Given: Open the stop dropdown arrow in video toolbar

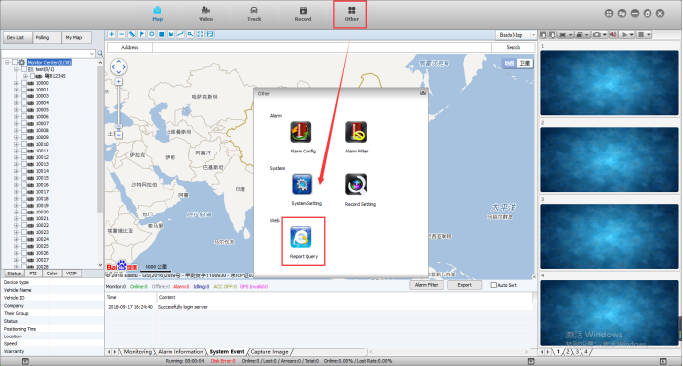Looking at the screenshot, I should (x=649, y=34).
